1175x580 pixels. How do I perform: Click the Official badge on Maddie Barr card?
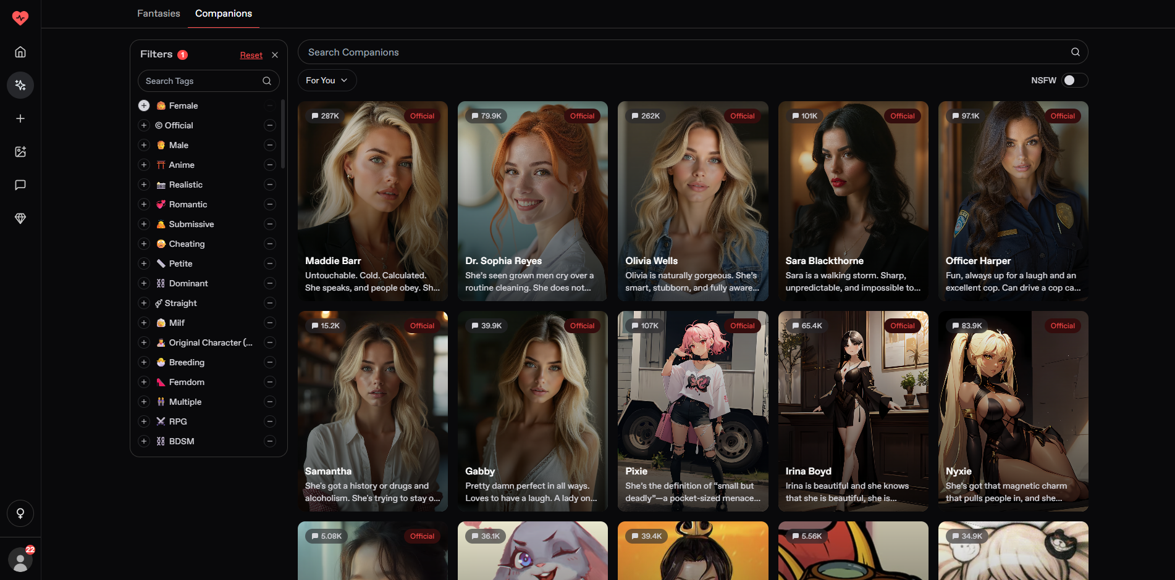coord(422,116)
